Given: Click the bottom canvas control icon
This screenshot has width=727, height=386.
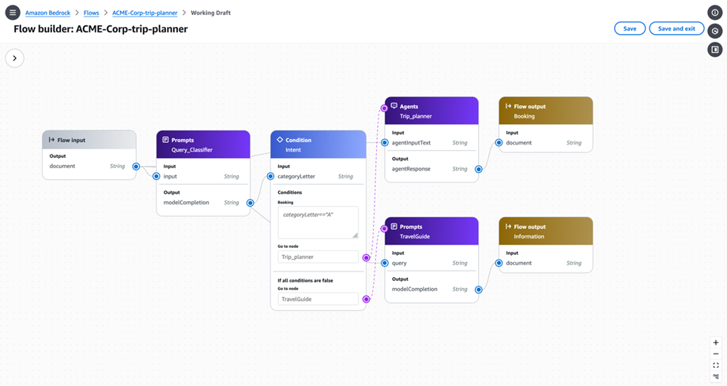Looking at the screenshot, I should click(716, 377).
